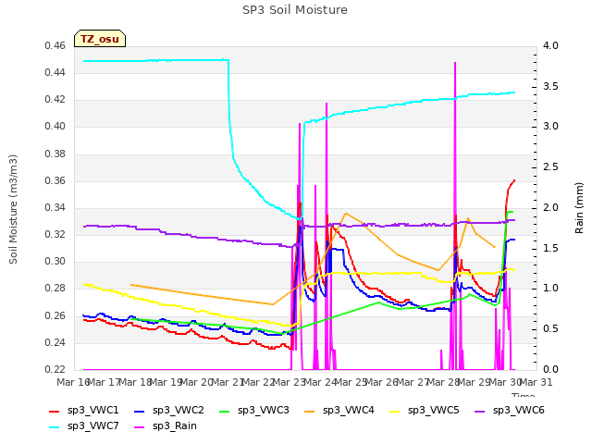Click the Mar 16 x-axis tick label
592x444 pixels.
point(73,382)
